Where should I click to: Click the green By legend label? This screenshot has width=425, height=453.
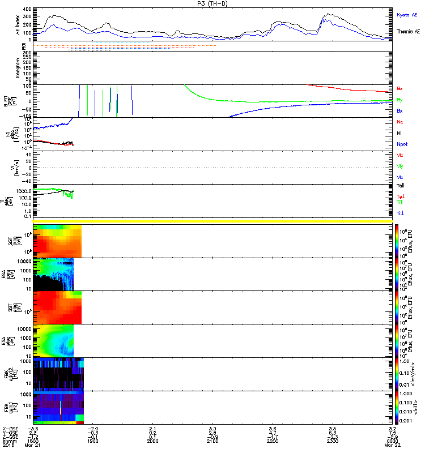tap(400, 100)
